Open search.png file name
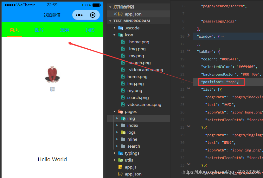The image size is (263, 178). pyautogui.click(x=138, y=97)
